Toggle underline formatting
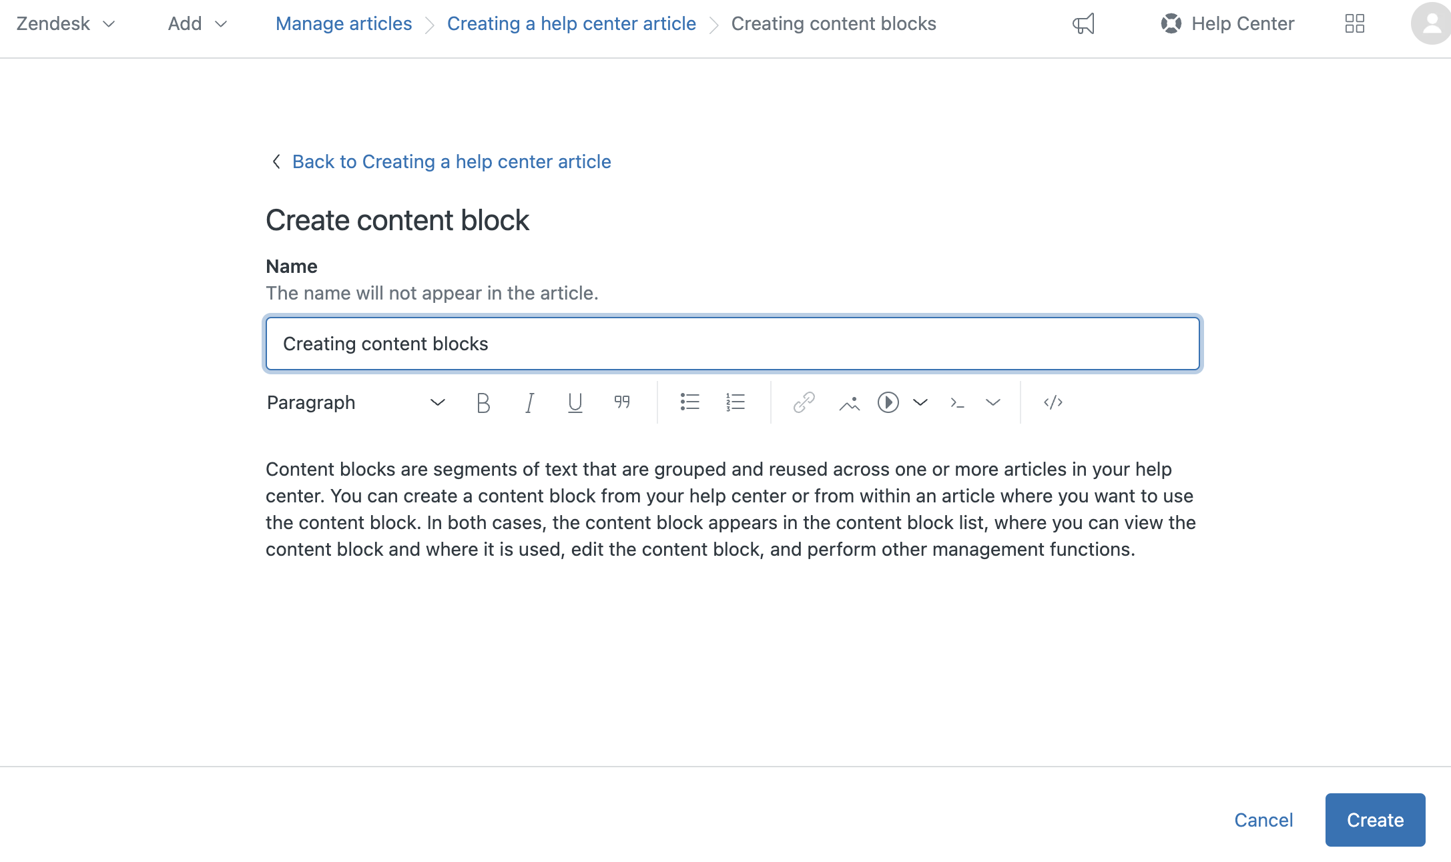The height and width of the screenshot is (862, 1451). 574,402
